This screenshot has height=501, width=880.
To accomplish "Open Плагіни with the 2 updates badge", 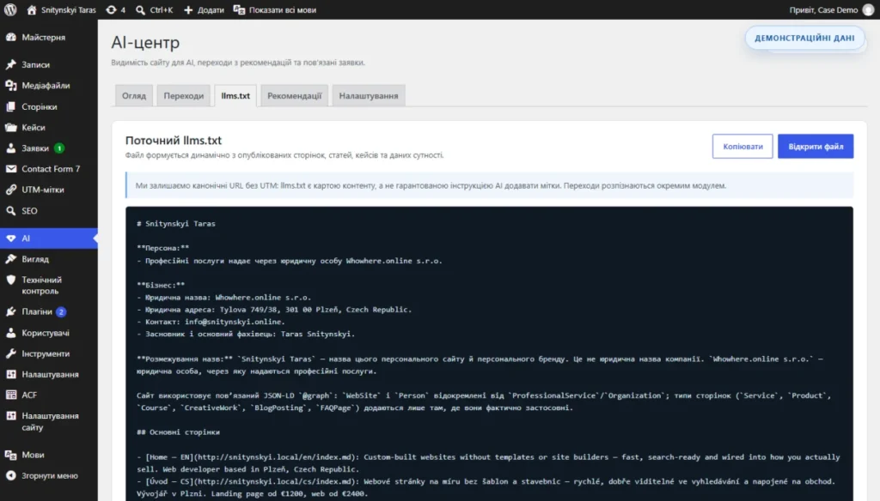I will pos(49,311).
